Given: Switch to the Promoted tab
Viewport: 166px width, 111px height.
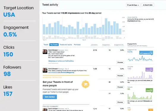Looking at the screenshot, I should coord(77,45).
